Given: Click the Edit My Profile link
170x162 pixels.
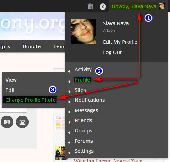Looking at the screenshot, I should pos(120,42).
